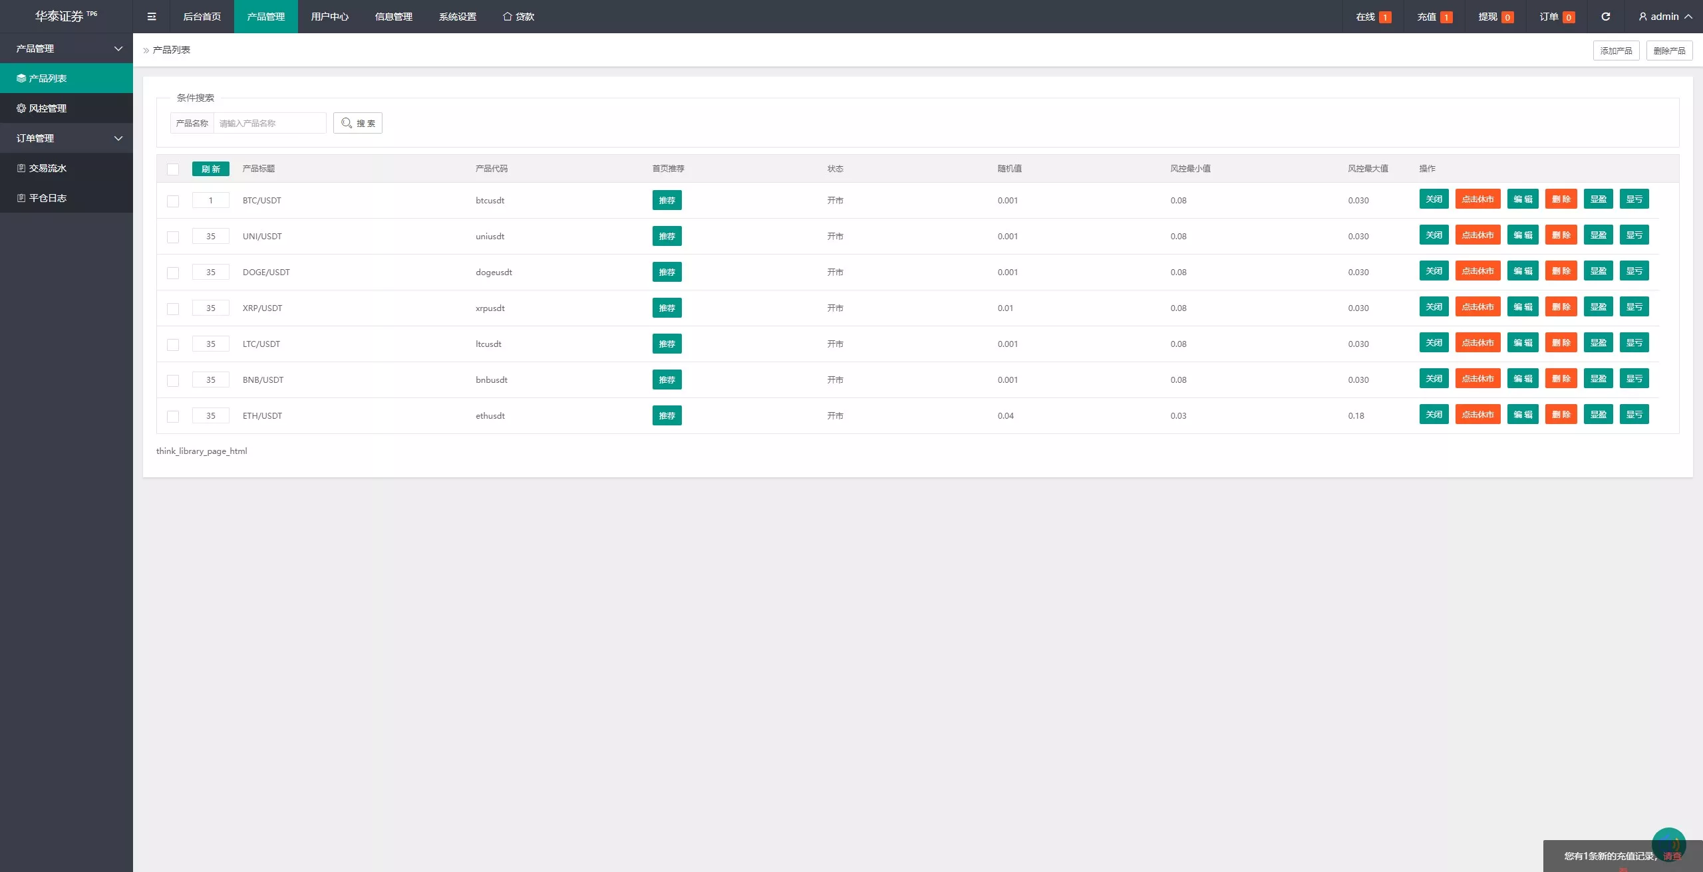Click the 'think_library_page_html' text
This screenshot has width=1703, height=872.
(202, 451)
